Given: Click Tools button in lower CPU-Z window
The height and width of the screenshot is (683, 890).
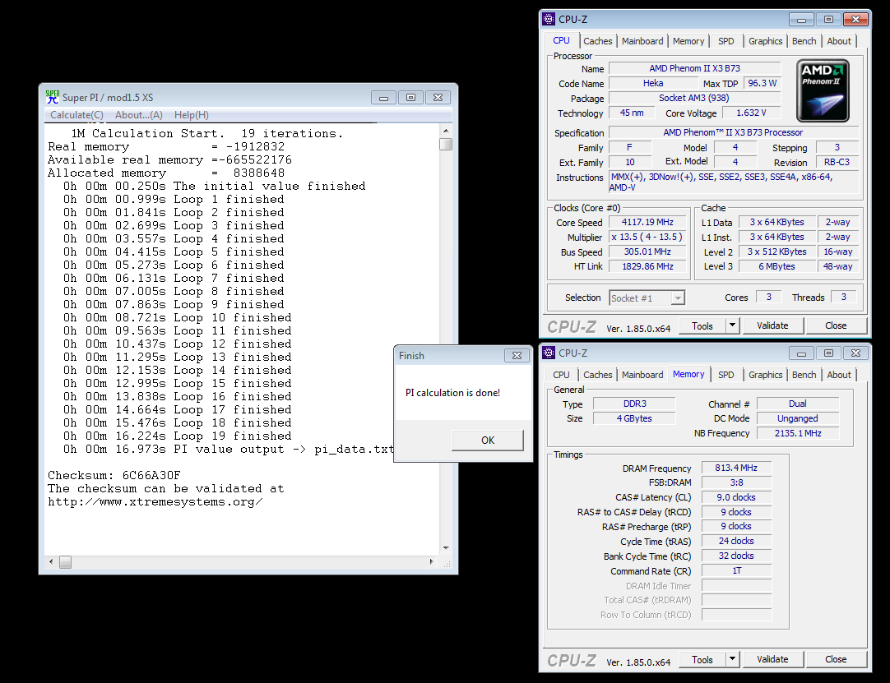Looking at the screenshot, I should click(x=702, y=659).
